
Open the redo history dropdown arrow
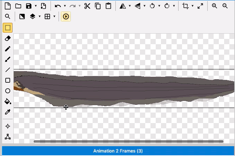pyautogui.click(x=80, y=6)
